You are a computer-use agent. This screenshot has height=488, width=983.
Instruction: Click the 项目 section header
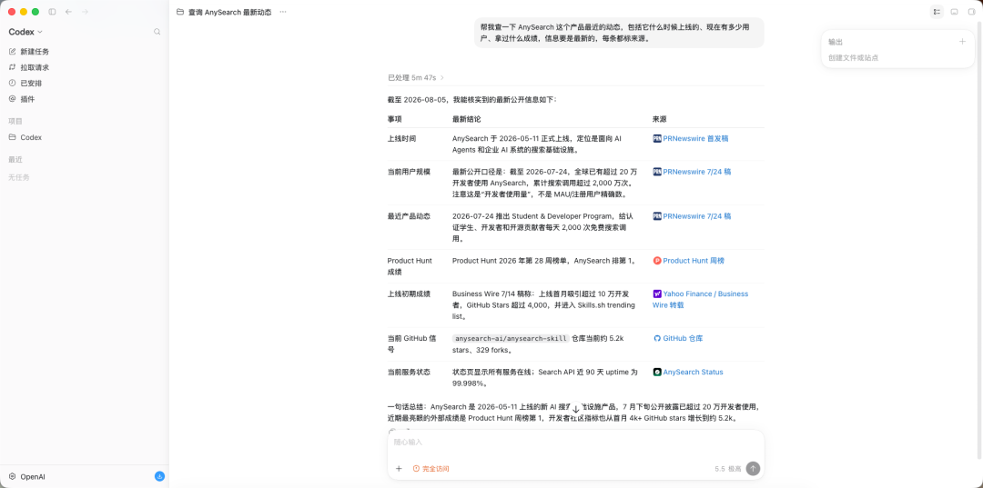15,122
